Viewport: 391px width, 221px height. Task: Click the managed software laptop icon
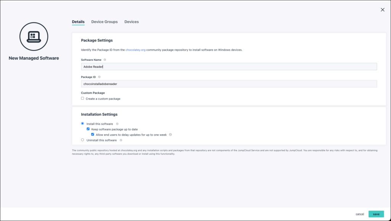coord(33,37)
